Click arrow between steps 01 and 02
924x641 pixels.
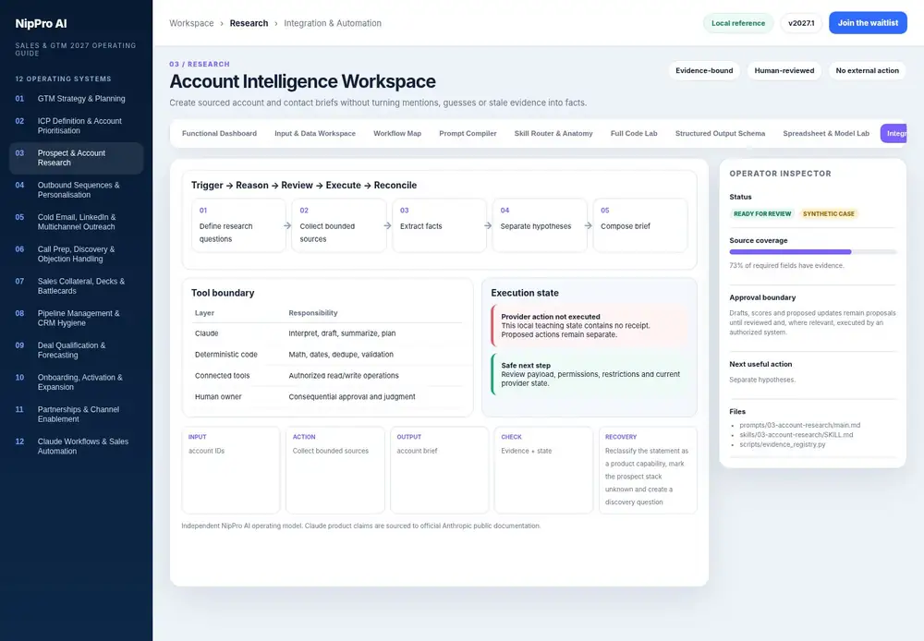[x=287, y=225]
